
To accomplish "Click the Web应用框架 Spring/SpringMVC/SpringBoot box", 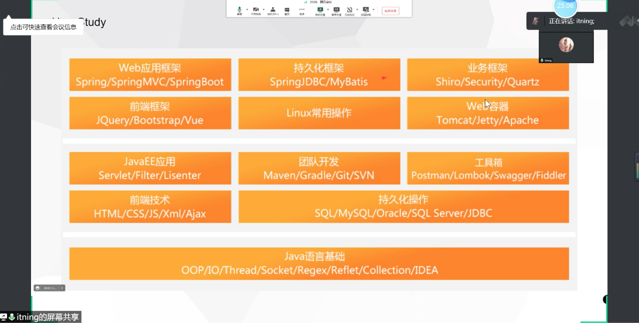I will point(150,74).
